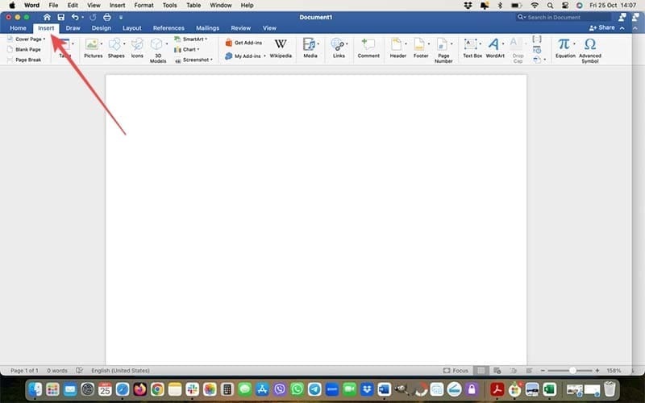Open Slack from the Dock
Screen dimensions: 645x403
192,389
